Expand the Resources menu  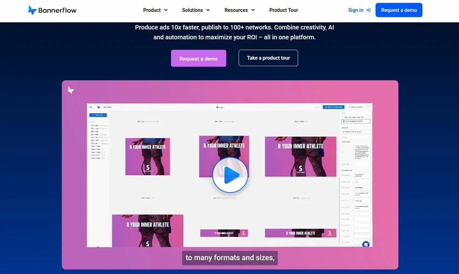[x=239, y=10]
